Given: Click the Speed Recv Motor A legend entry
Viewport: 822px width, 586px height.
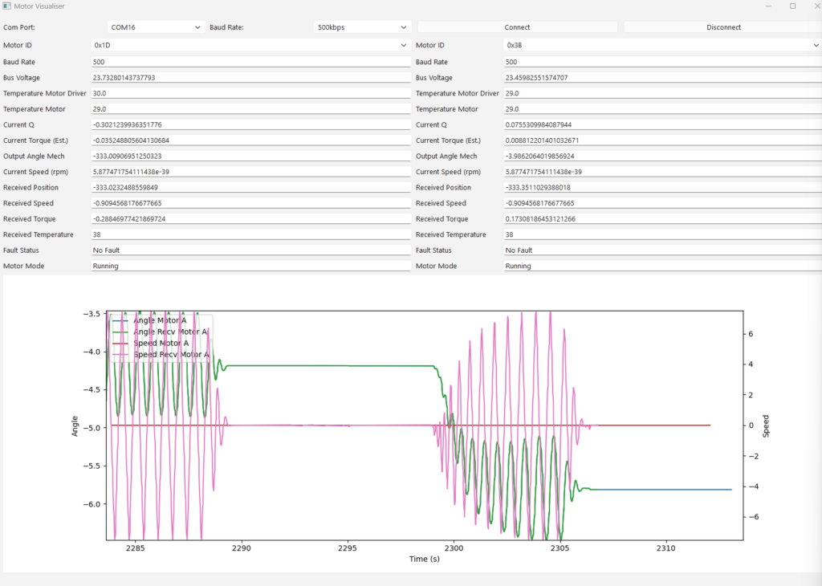Looking at the screenshot, I should [x=170, y=354].
